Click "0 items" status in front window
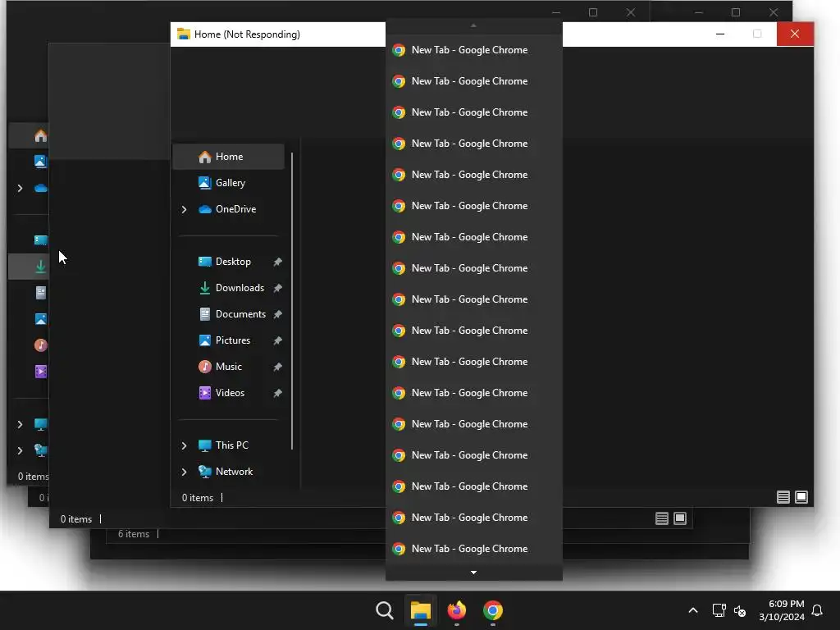The image size is (840, 630). coord(198,498)
